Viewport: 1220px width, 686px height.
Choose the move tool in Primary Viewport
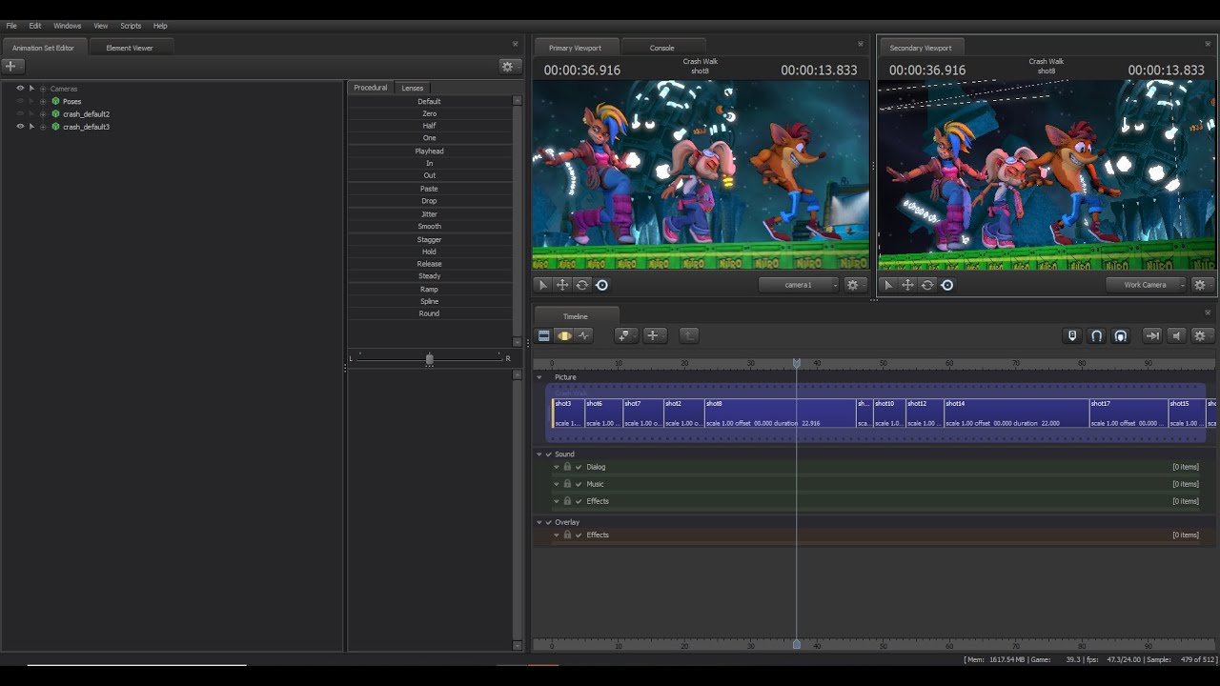pos(562,285)
